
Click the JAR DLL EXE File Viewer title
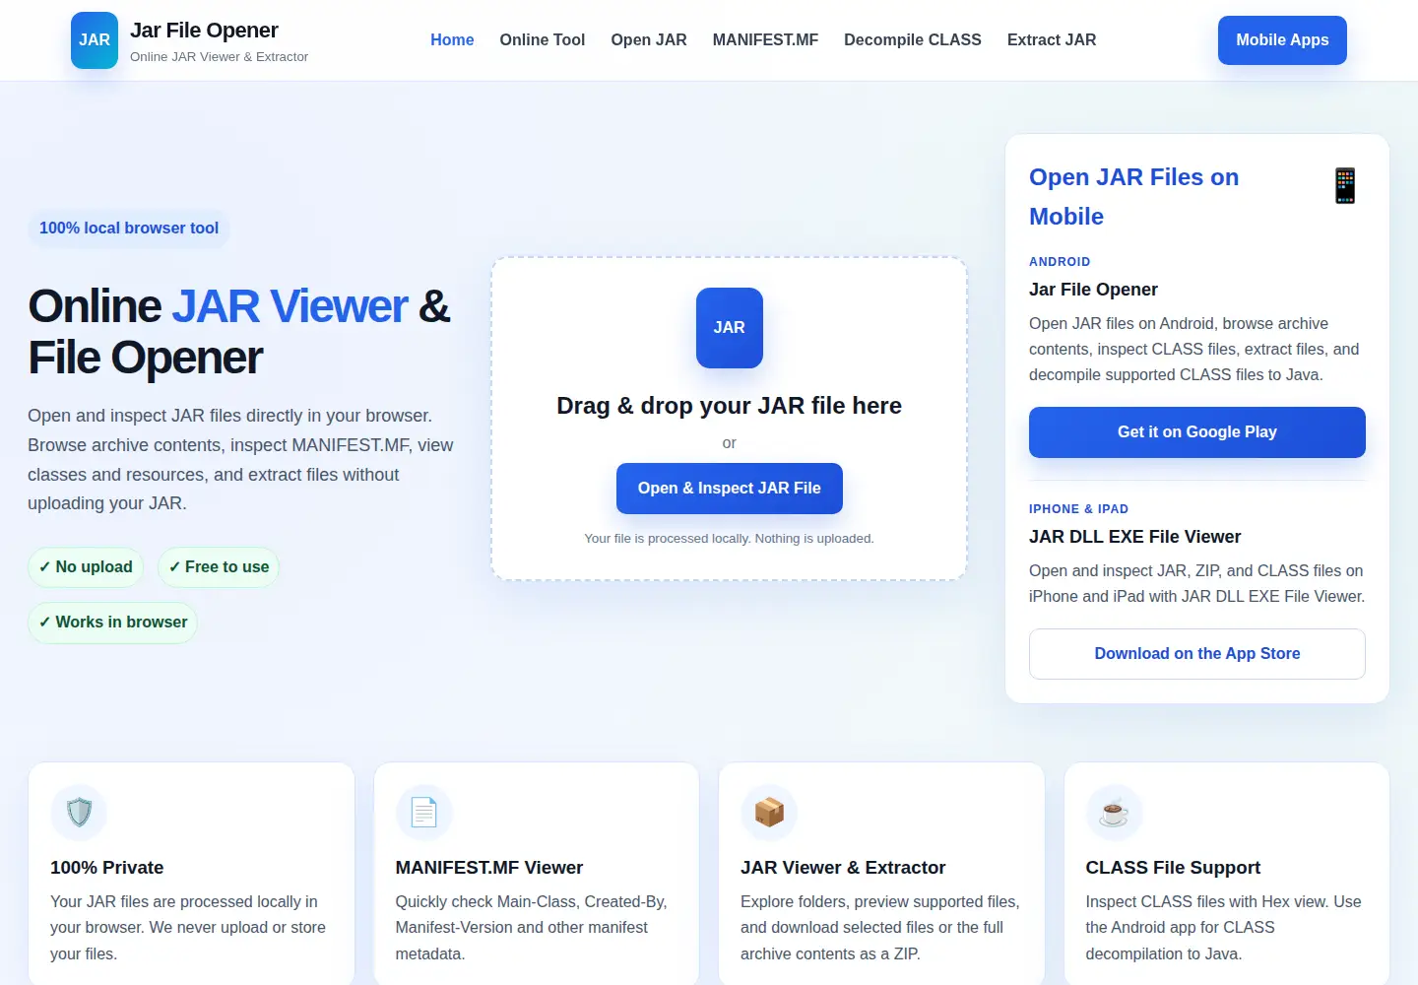coord(1134,537)
